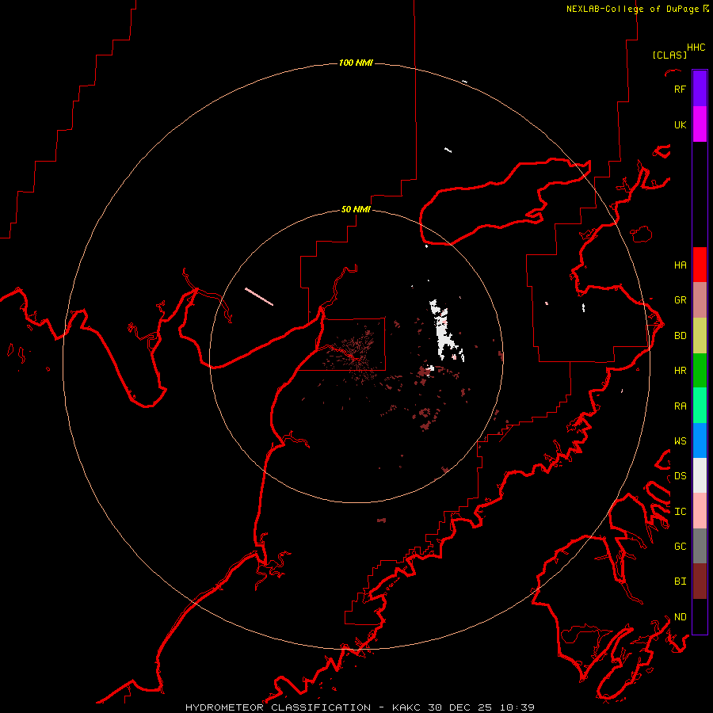Image resolution: width=713 pixels, height=713 pixels.
Task: Click the GC gray legend swatch
Action: (x=700, y=546)
